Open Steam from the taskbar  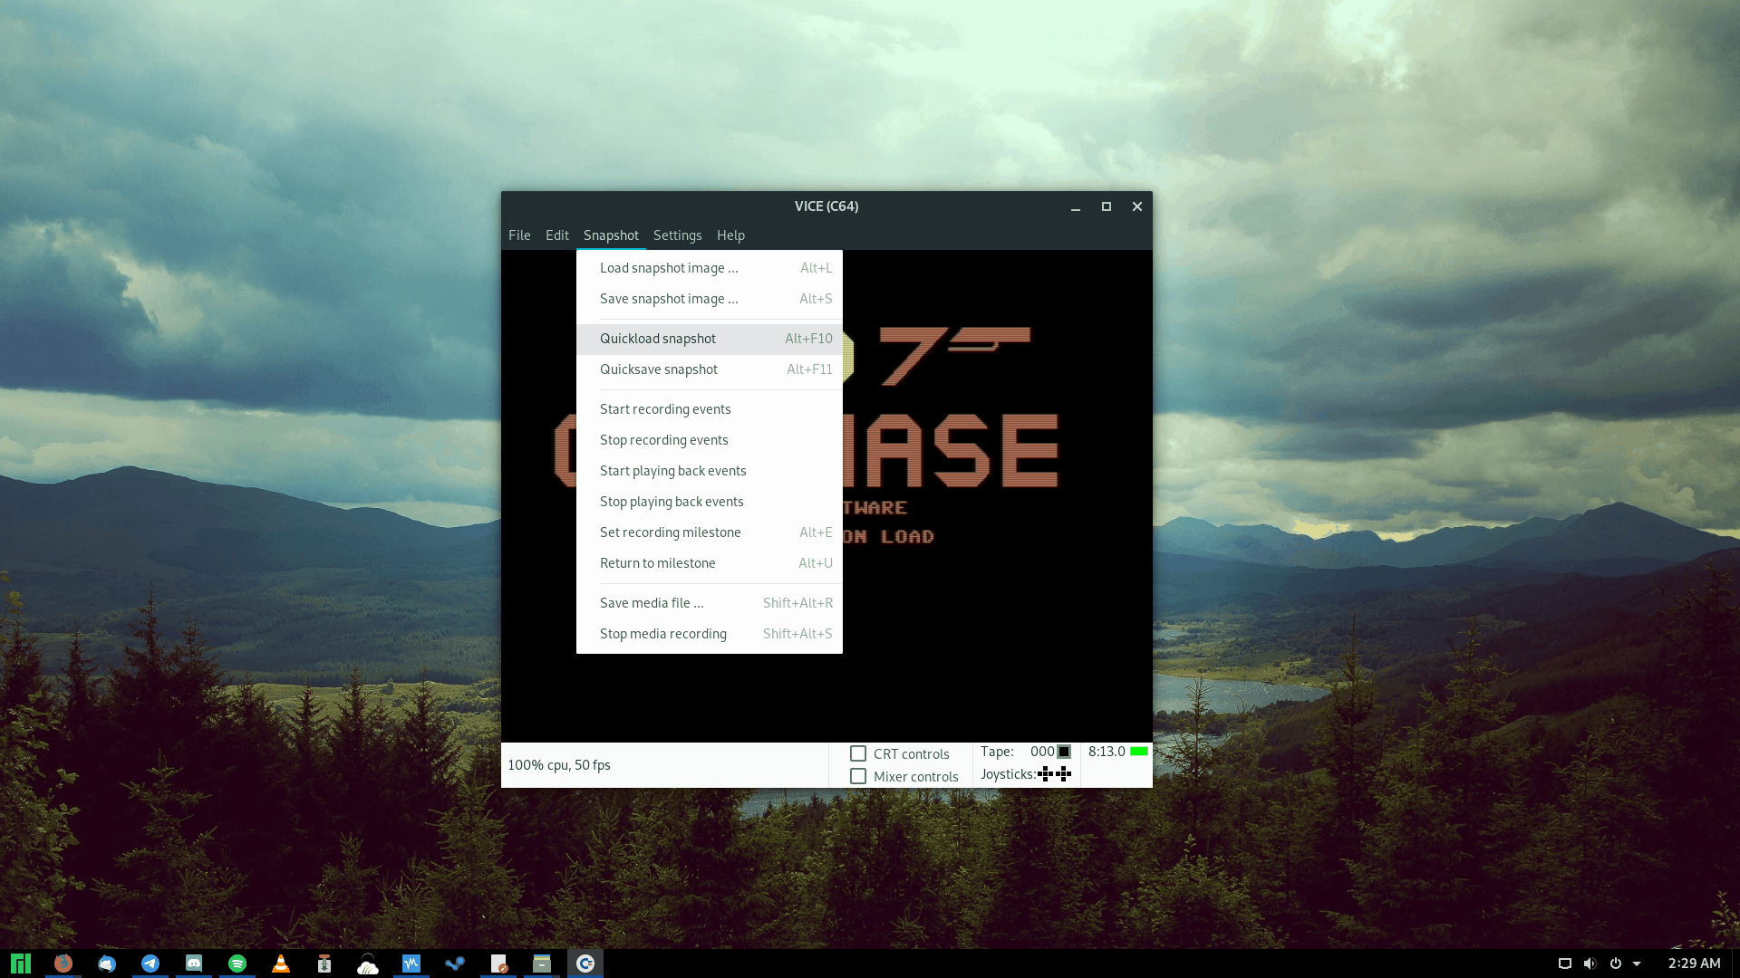point(455,964)
